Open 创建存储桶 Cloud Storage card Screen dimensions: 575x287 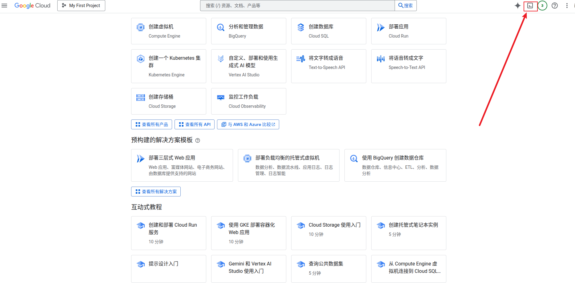tap(168, 101)
